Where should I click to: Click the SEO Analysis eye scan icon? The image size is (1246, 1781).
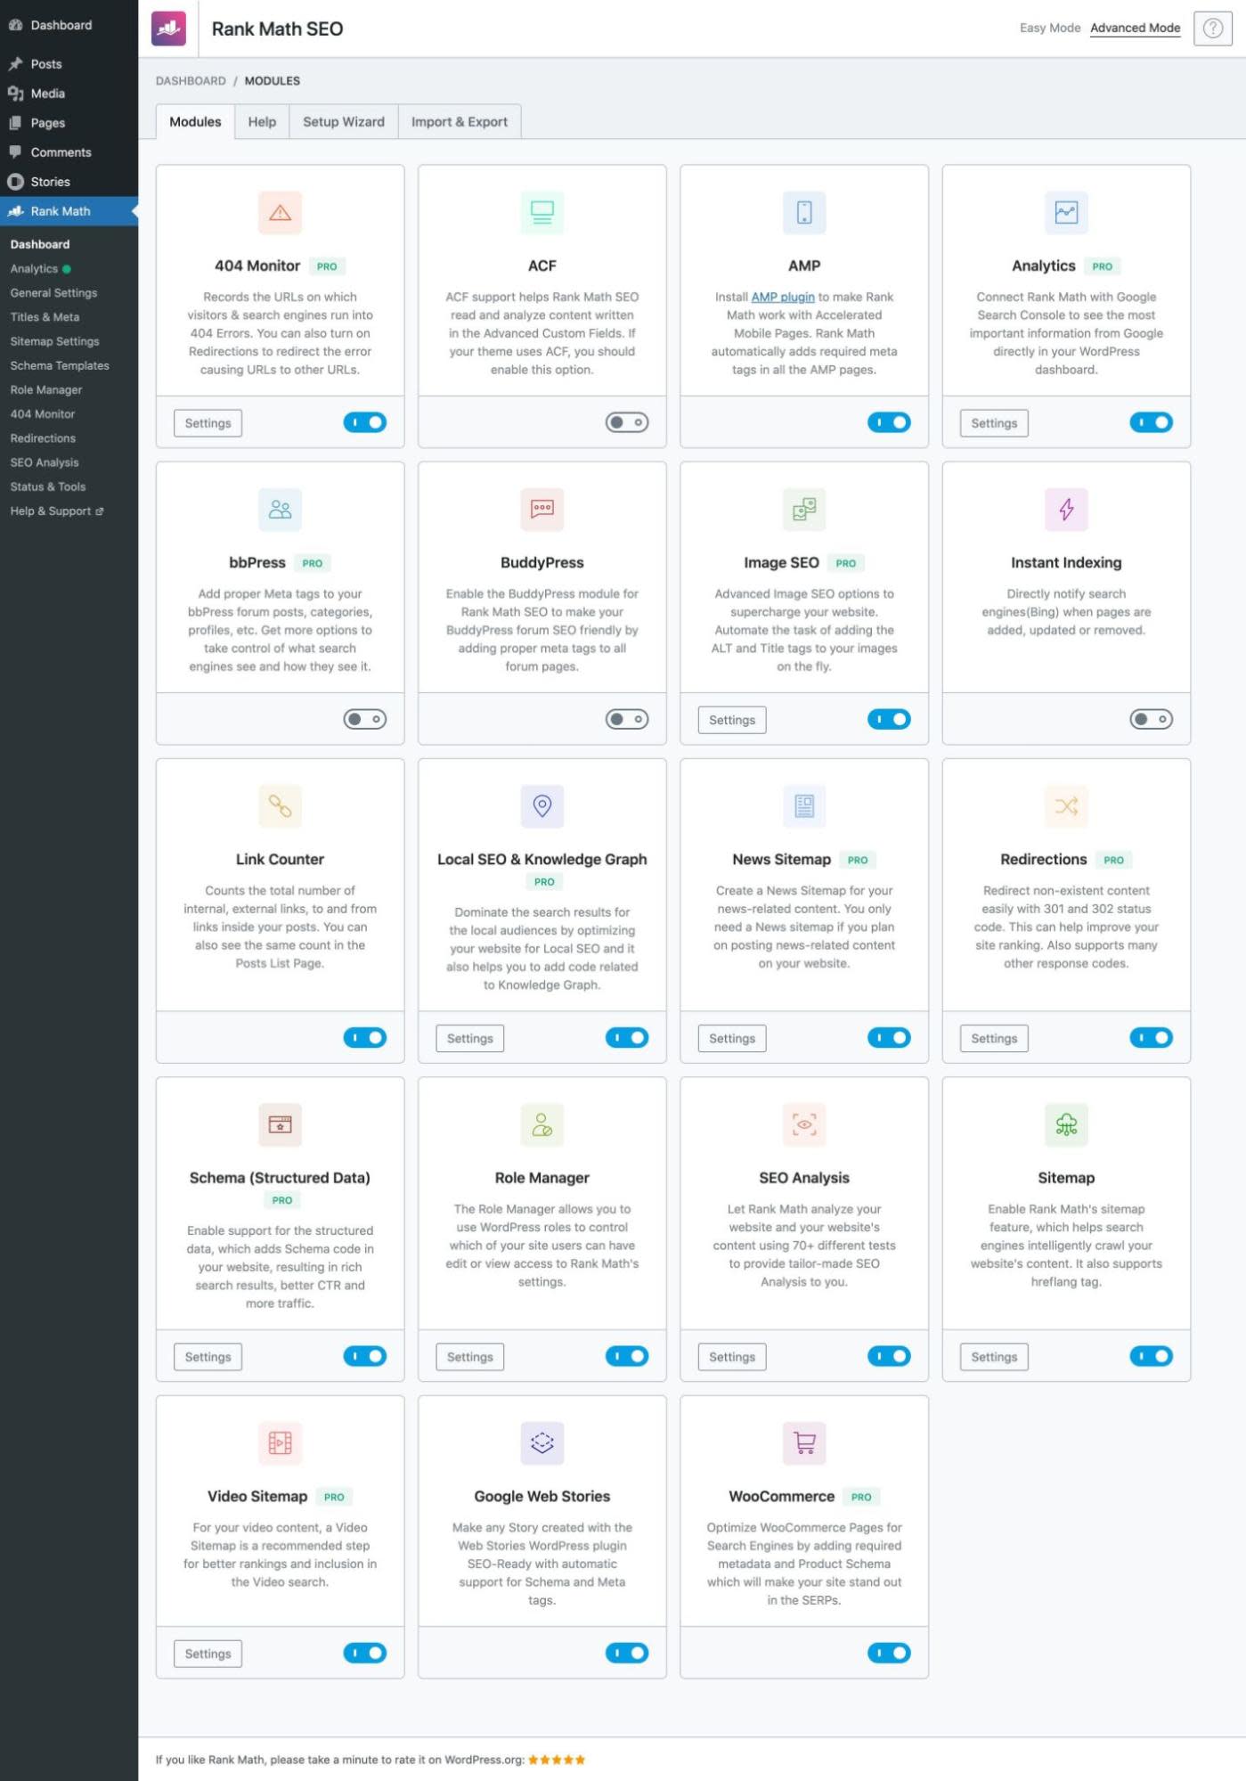tap(804, 1124)
